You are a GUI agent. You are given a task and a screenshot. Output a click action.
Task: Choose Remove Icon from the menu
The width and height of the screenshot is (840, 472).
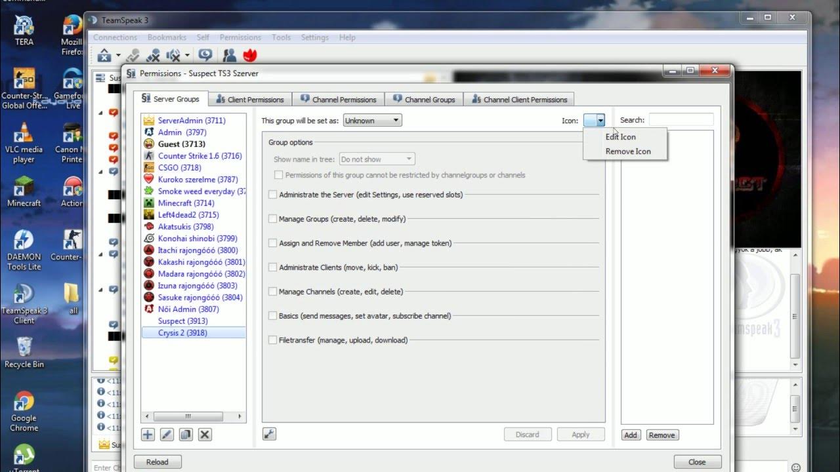[628, 151]
